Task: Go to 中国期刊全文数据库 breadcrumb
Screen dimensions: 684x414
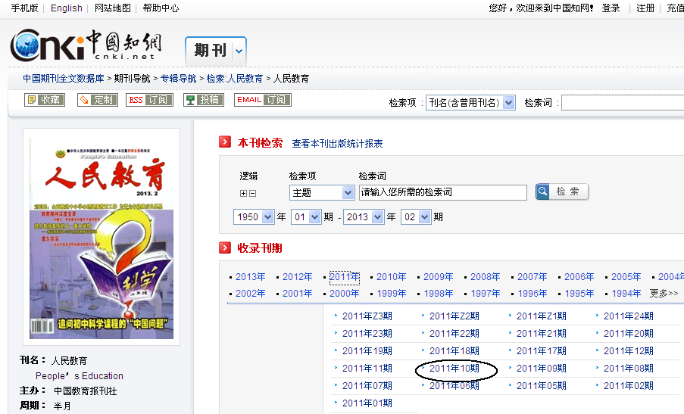Action: [x=64, y=79]
